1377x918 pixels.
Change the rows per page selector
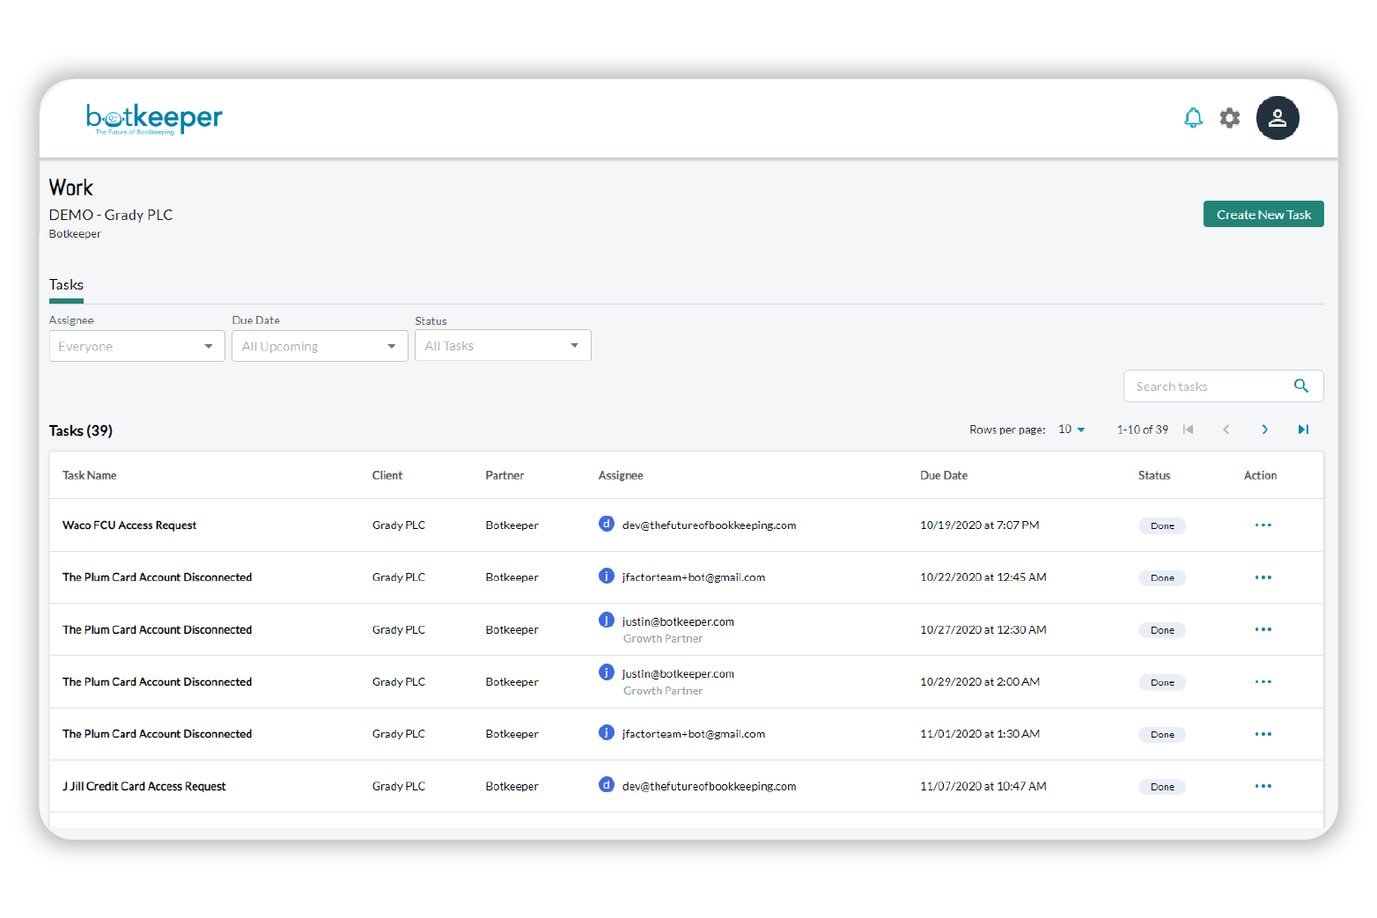1071,430
